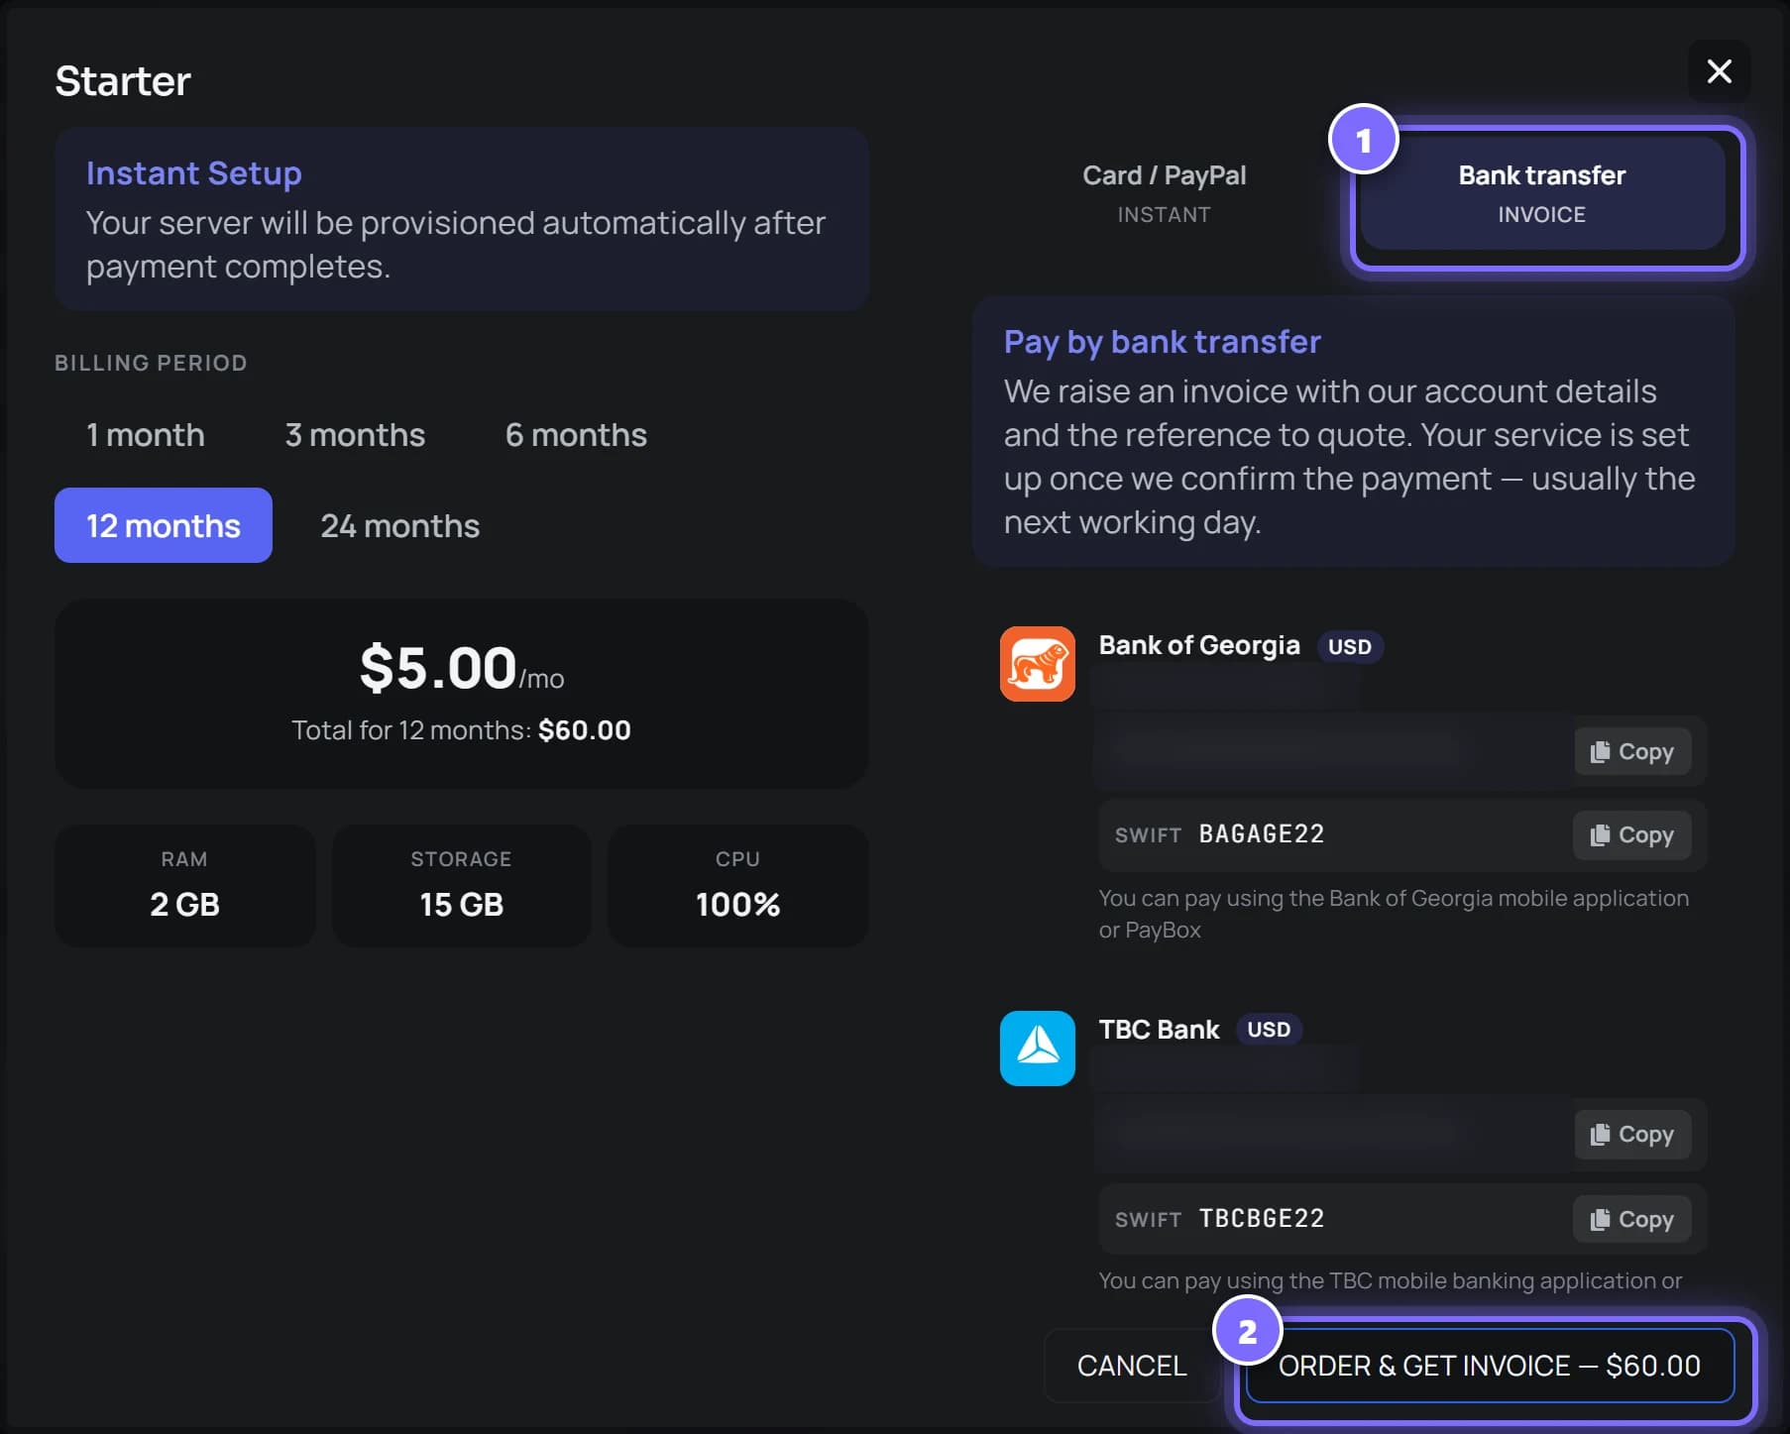Click the USD badge next to Bank of Georgia
Image resolution: width=1790 pixels, height=1434 pixels.
pyautogui.click(x=1349, y=647)
